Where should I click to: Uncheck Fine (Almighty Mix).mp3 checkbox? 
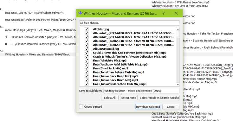click(x=87, y=60)
